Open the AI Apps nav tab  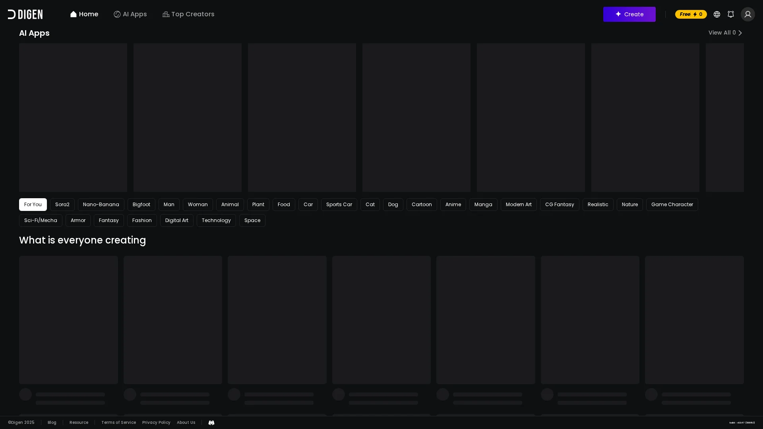coord(130,14)
